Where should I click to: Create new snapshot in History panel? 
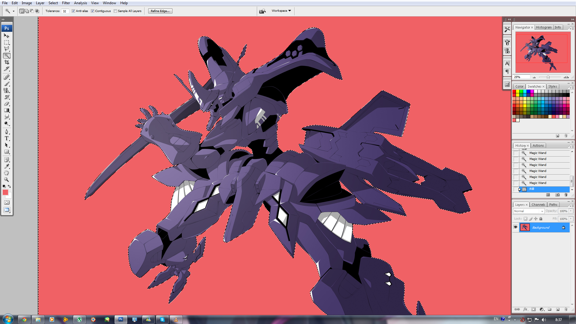pos(557,195)
